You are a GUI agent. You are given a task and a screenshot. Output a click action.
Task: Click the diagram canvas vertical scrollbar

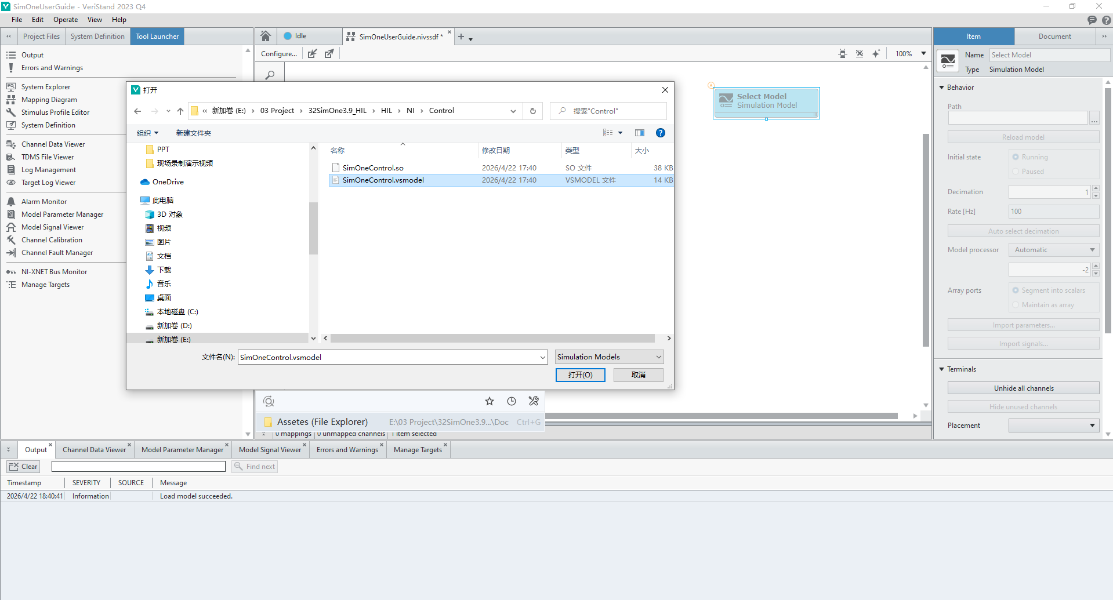(926, 241)
